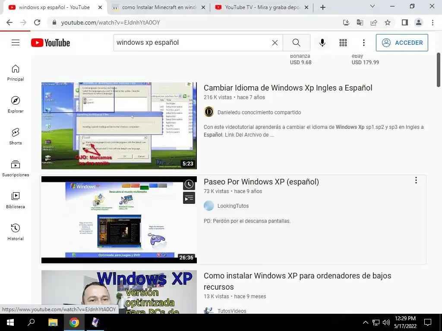Viewport: 442px width, 331px height.
Task: Open more options for Paseo Por Windows XP
Action: point(416,181)
